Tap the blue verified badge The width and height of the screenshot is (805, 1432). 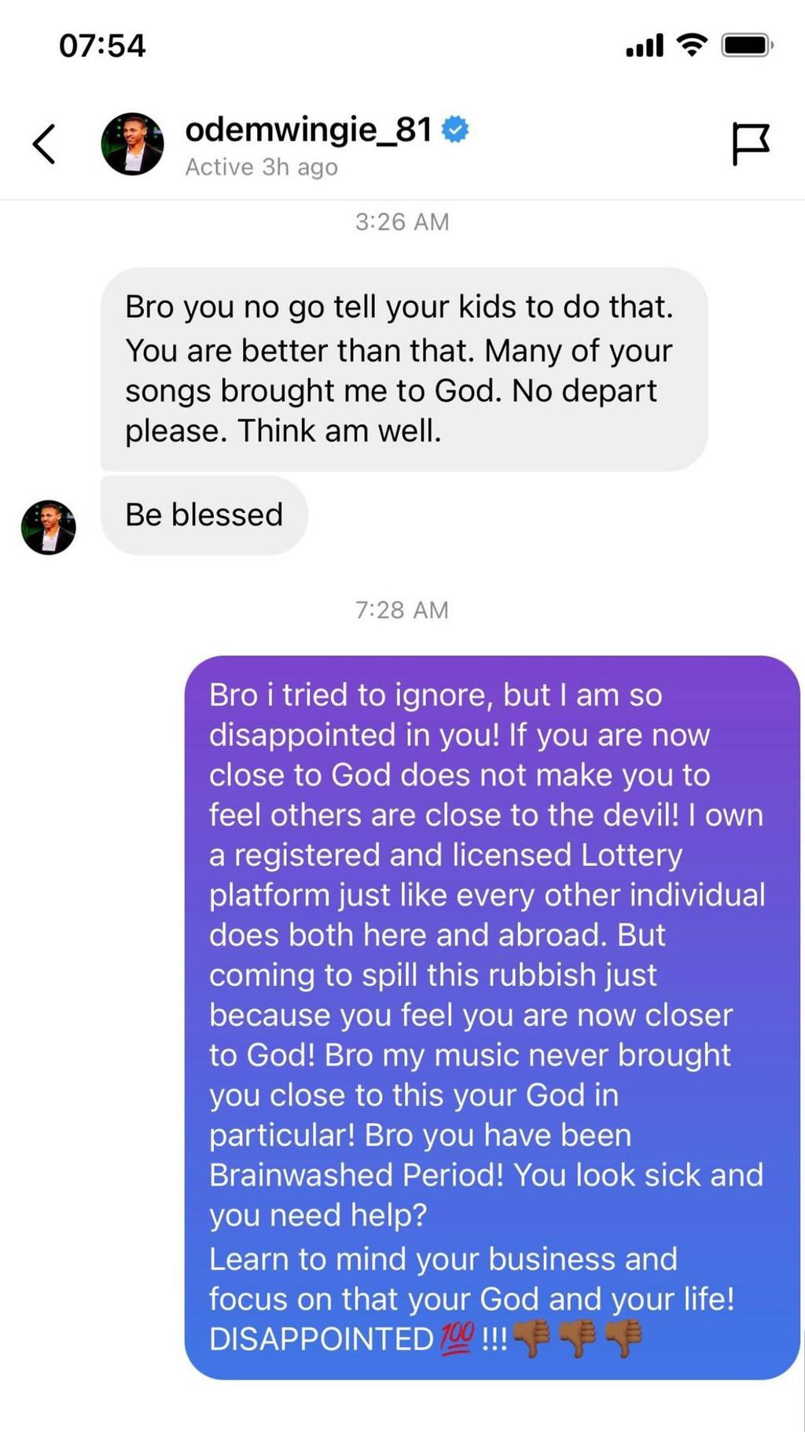(455, 129)
